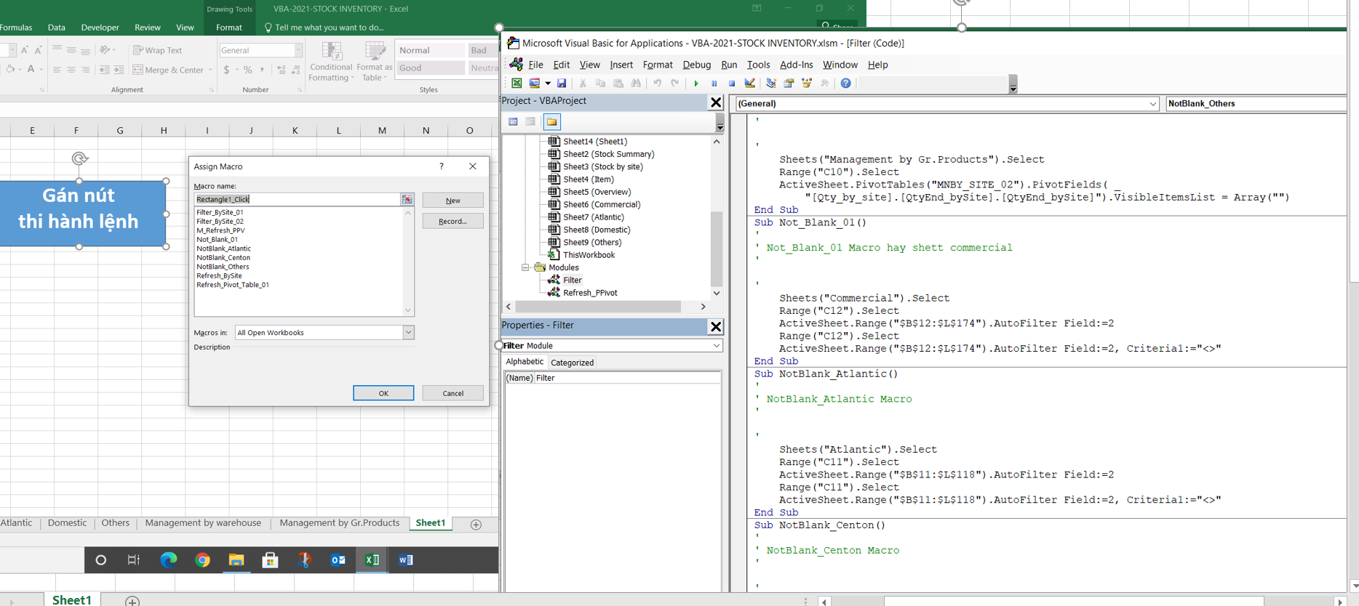The image size is (1359, 606).
Task: Click Macro name input field
Action: [x=297, y=199]
